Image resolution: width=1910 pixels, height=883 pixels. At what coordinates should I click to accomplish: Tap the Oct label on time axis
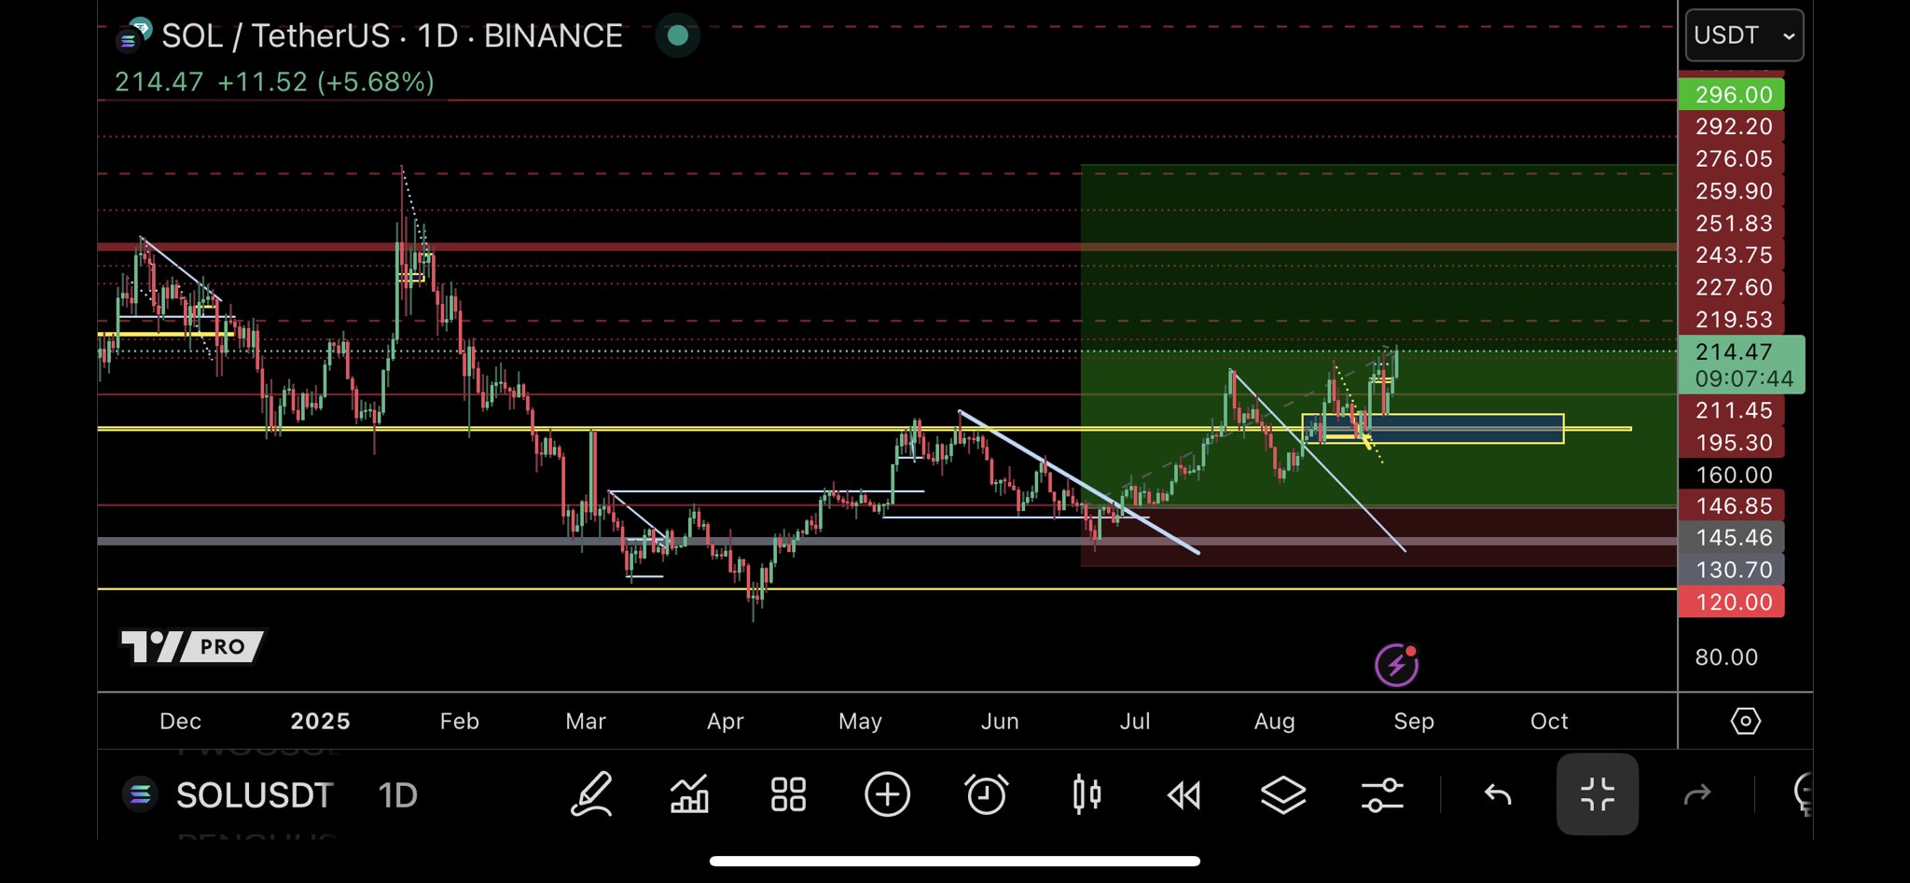tap(1549, 721)
